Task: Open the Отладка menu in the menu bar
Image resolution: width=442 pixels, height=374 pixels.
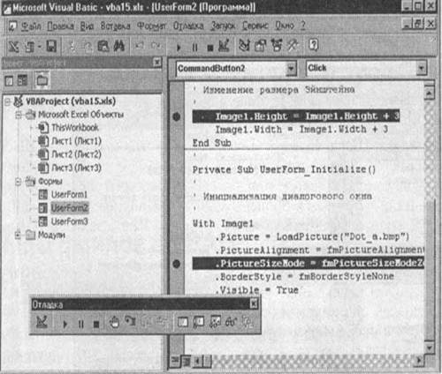Action: click(188, 26)
